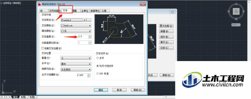Viewport: 251px width, 99px height.
Task: Click 新建 in the style manager dialog
Action: pyautogui.click(x=166, y=31)
